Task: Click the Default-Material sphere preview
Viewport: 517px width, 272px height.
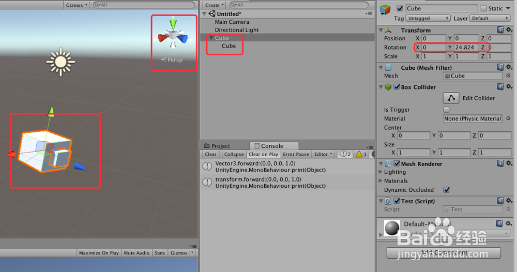Action: [392, 228]
